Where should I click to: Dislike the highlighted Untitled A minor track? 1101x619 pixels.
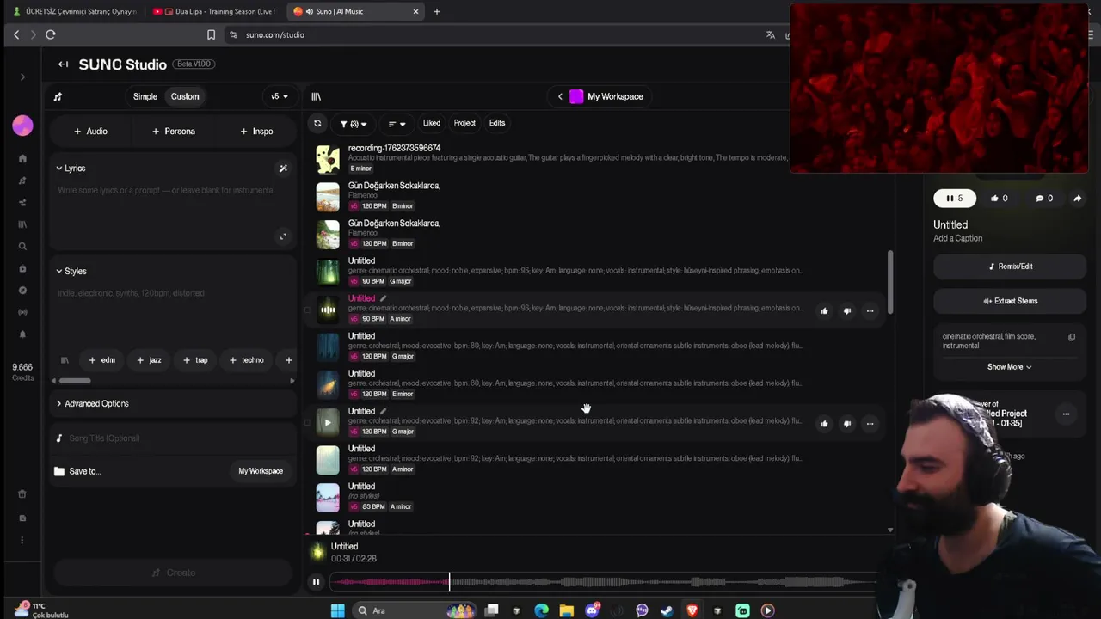point(847,310)
